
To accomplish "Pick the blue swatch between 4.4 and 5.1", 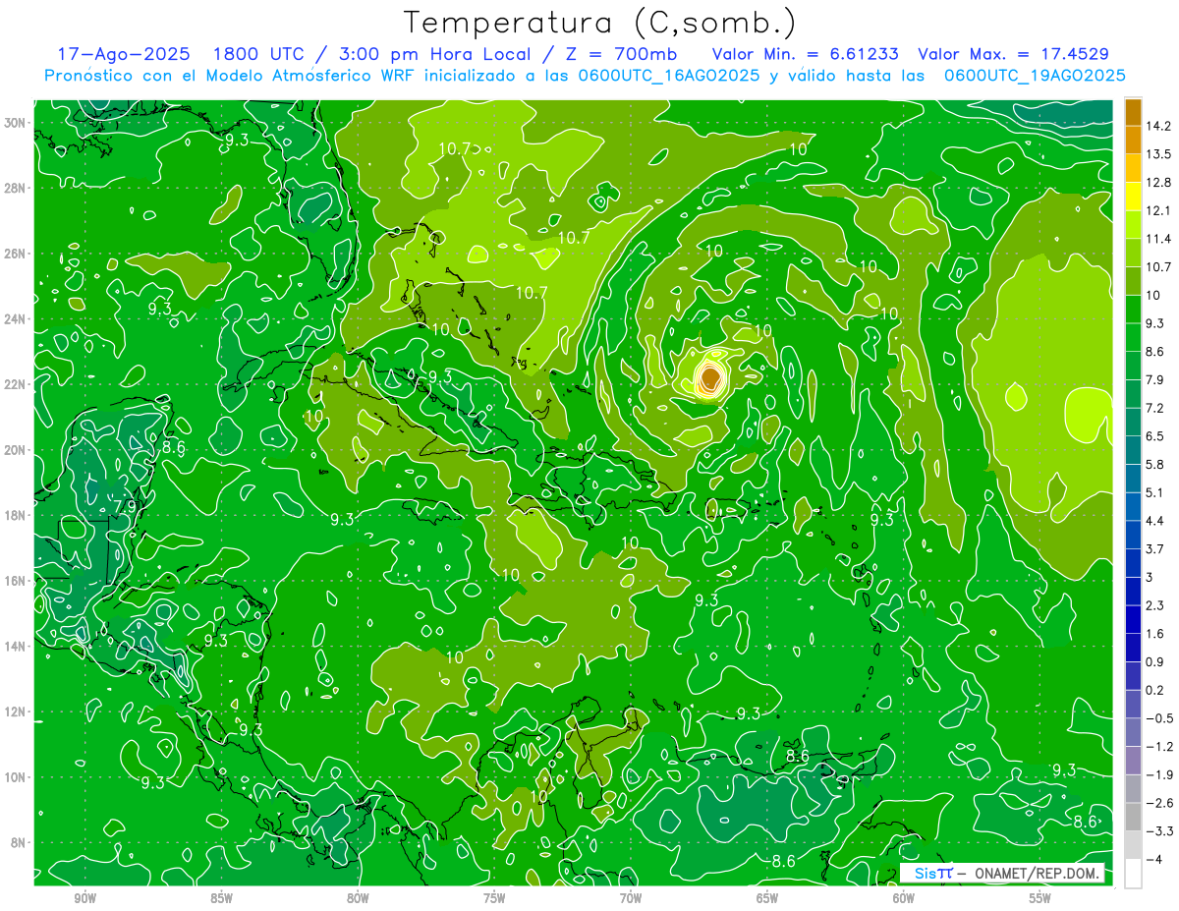I will pos(1133,506).
